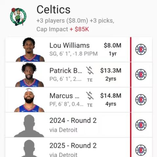The width and height of the screenshot is (157, 157).
Task: Click the Cap Impact + $85K text
Action: coord(63,29)
